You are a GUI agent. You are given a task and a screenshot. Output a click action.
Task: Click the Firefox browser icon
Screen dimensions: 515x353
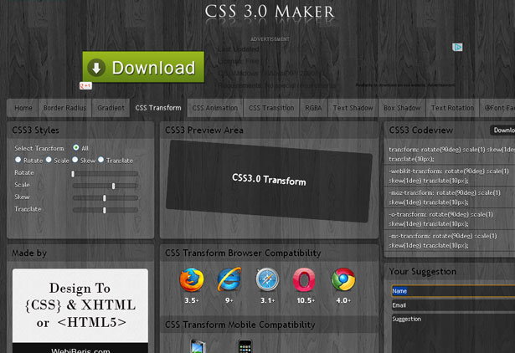[x=192, y=280]
